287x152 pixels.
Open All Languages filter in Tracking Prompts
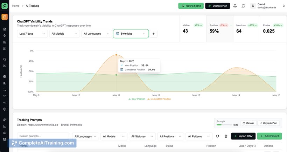(85, 137)
